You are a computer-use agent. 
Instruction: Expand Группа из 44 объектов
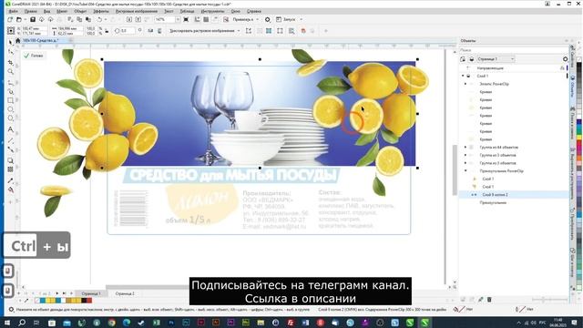pyautogui.click(x=465, y=148)
